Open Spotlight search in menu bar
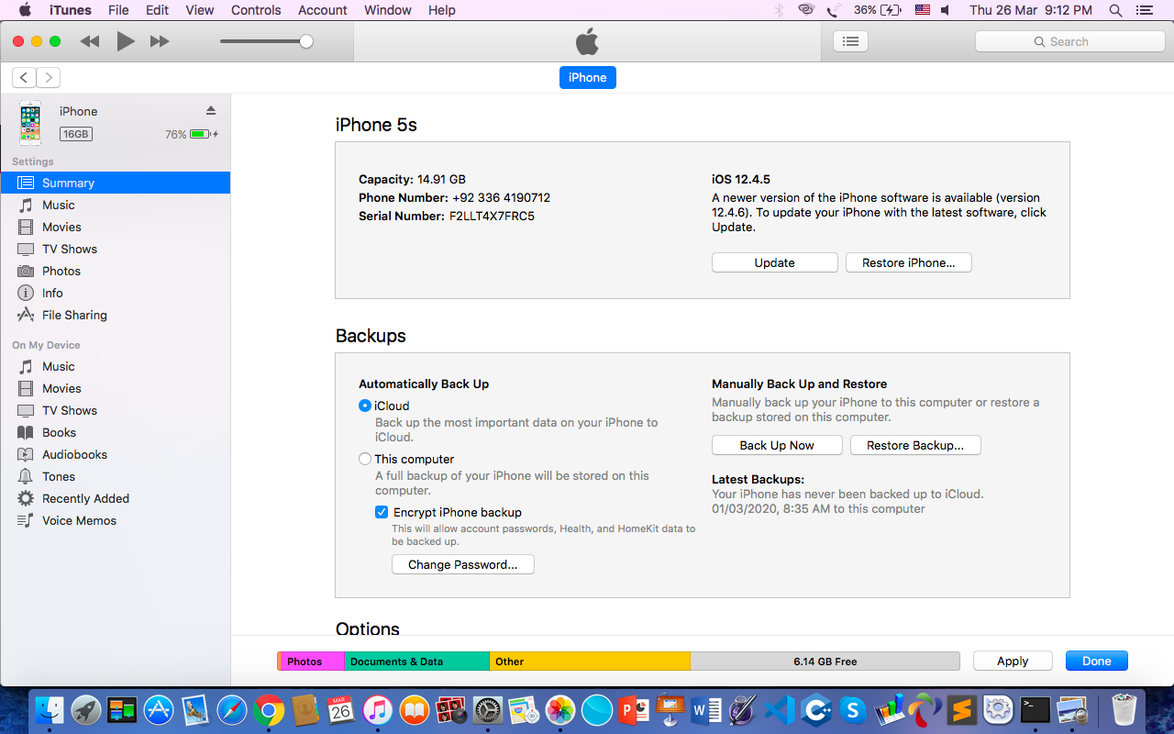 tap(1115, 10)
